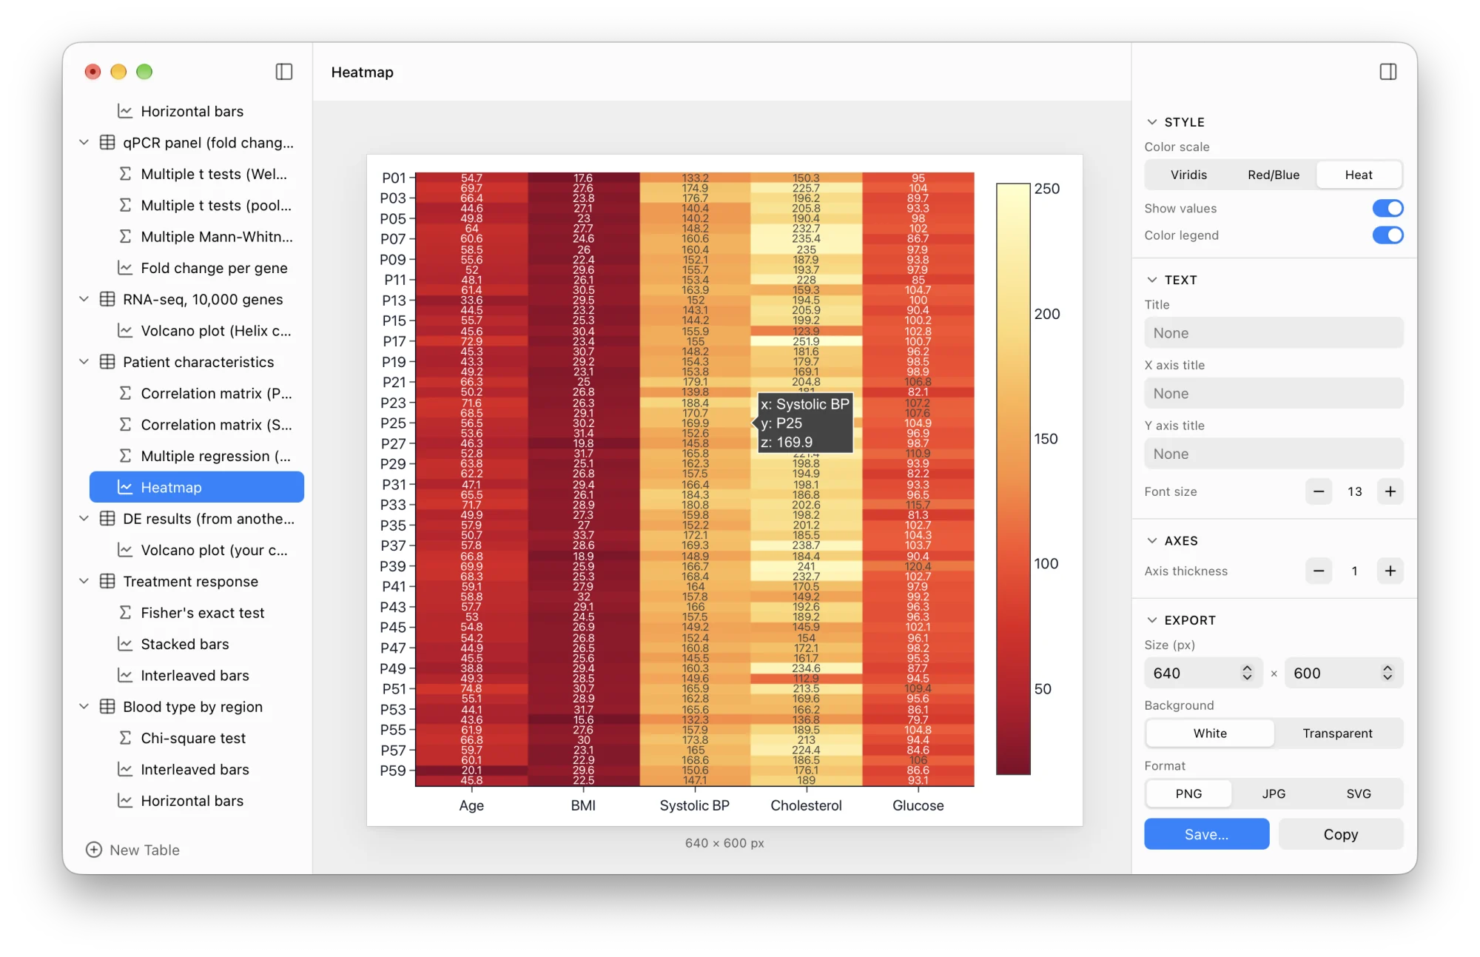The image size is (1480, 957).
Task: Click the sigma icon for Chi-square test
Action: 125,738
